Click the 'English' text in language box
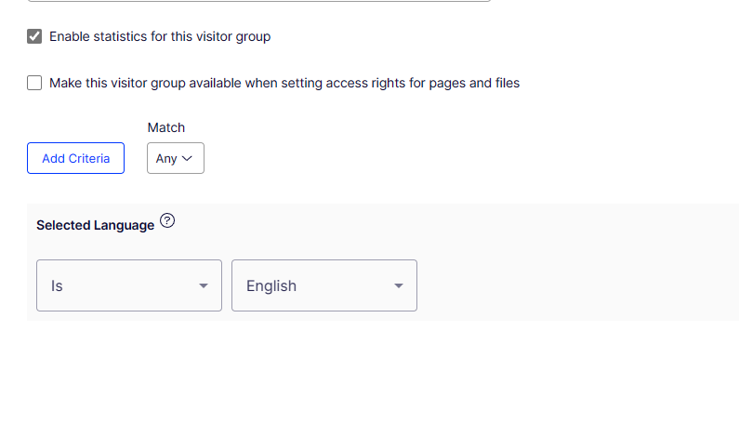Screen dimensions: 739x424 pos(271,286)
